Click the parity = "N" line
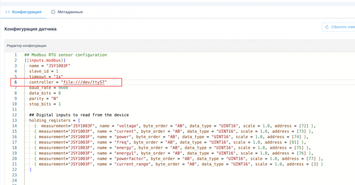Viewport: 355px width, 185px height. (x=44, y=98)
